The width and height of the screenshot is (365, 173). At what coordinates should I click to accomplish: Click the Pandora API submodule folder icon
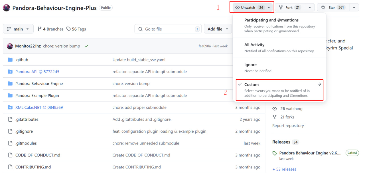tap(10, 72)
